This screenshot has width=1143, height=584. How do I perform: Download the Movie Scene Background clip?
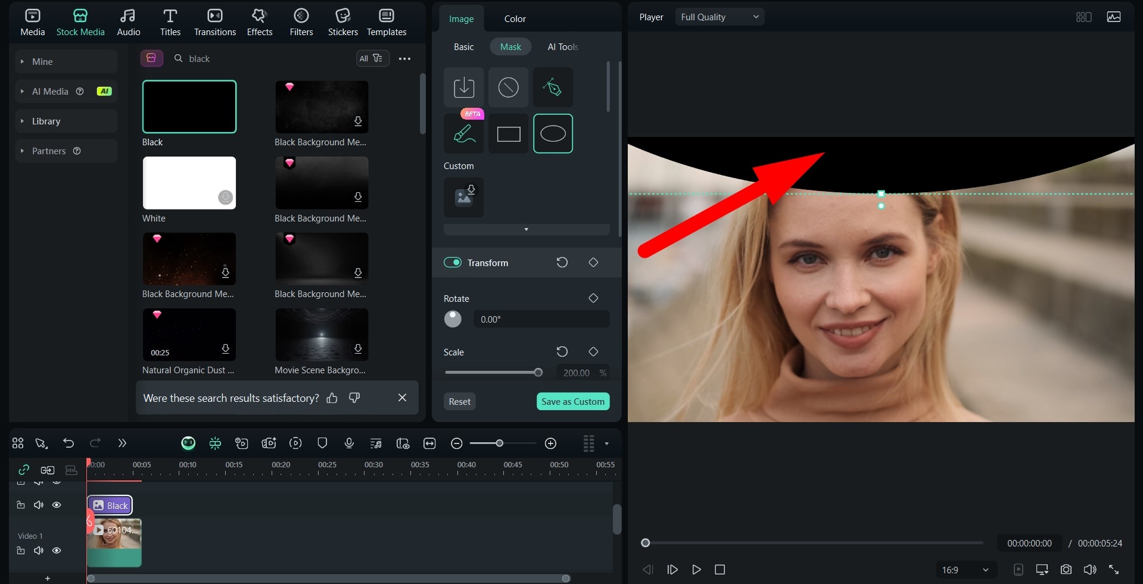pyautogui.click(x=358, y=349)
